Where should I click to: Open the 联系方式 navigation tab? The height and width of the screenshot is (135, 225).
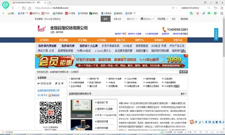pyautogui.click(x=120, y=40)
